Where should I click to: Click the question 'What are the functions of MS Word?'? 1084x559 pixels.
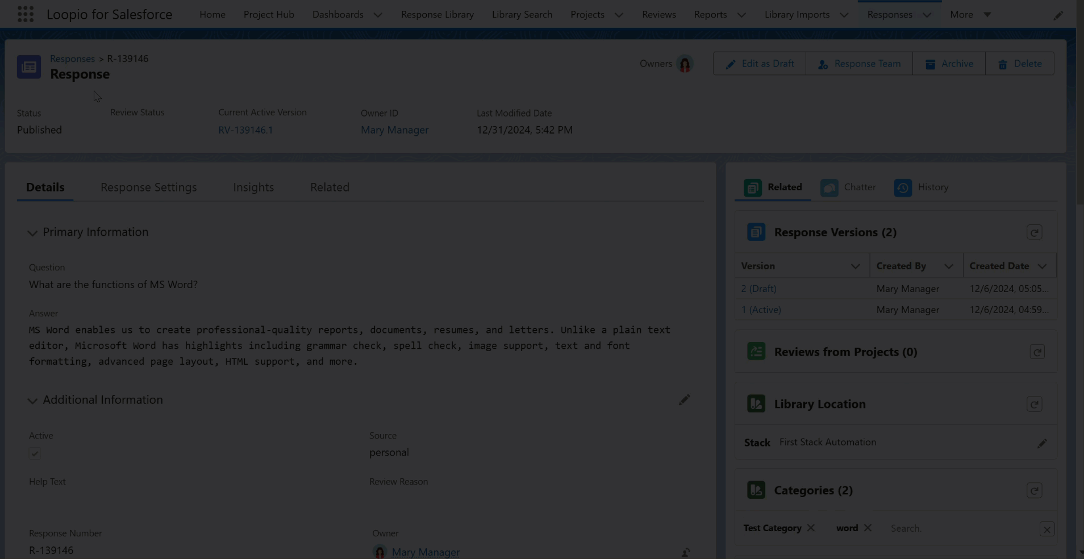(x=113, y=285)
